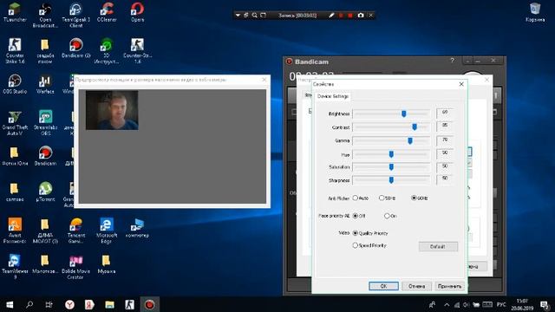Click the Gamma slider handle
The image size is (555, 312).
pyautogui.click(x=410, y=140)
